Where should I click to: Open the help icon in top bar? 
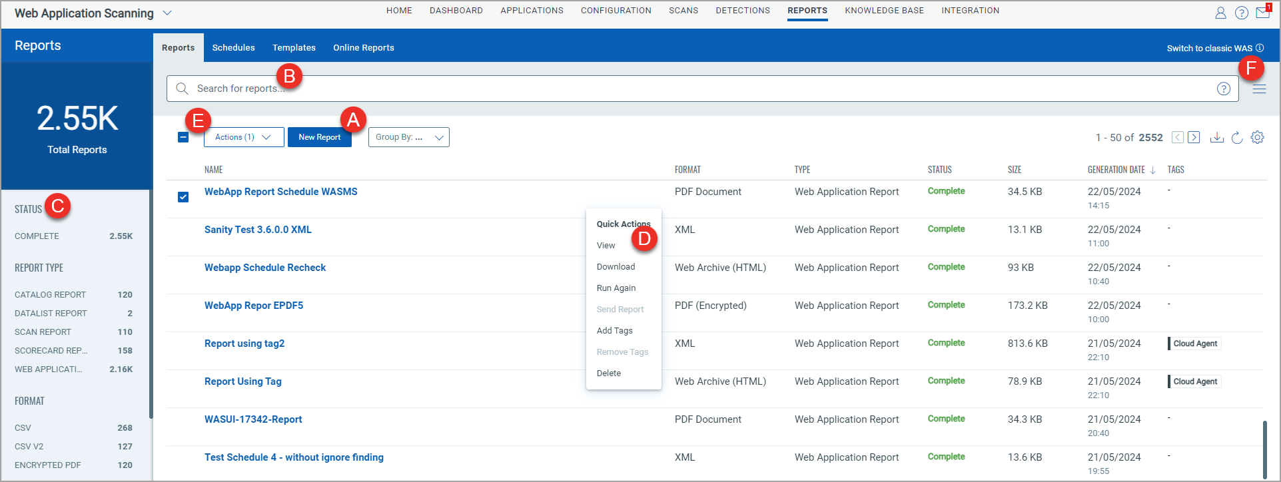pyautogui.click(x=1242, y=13)
